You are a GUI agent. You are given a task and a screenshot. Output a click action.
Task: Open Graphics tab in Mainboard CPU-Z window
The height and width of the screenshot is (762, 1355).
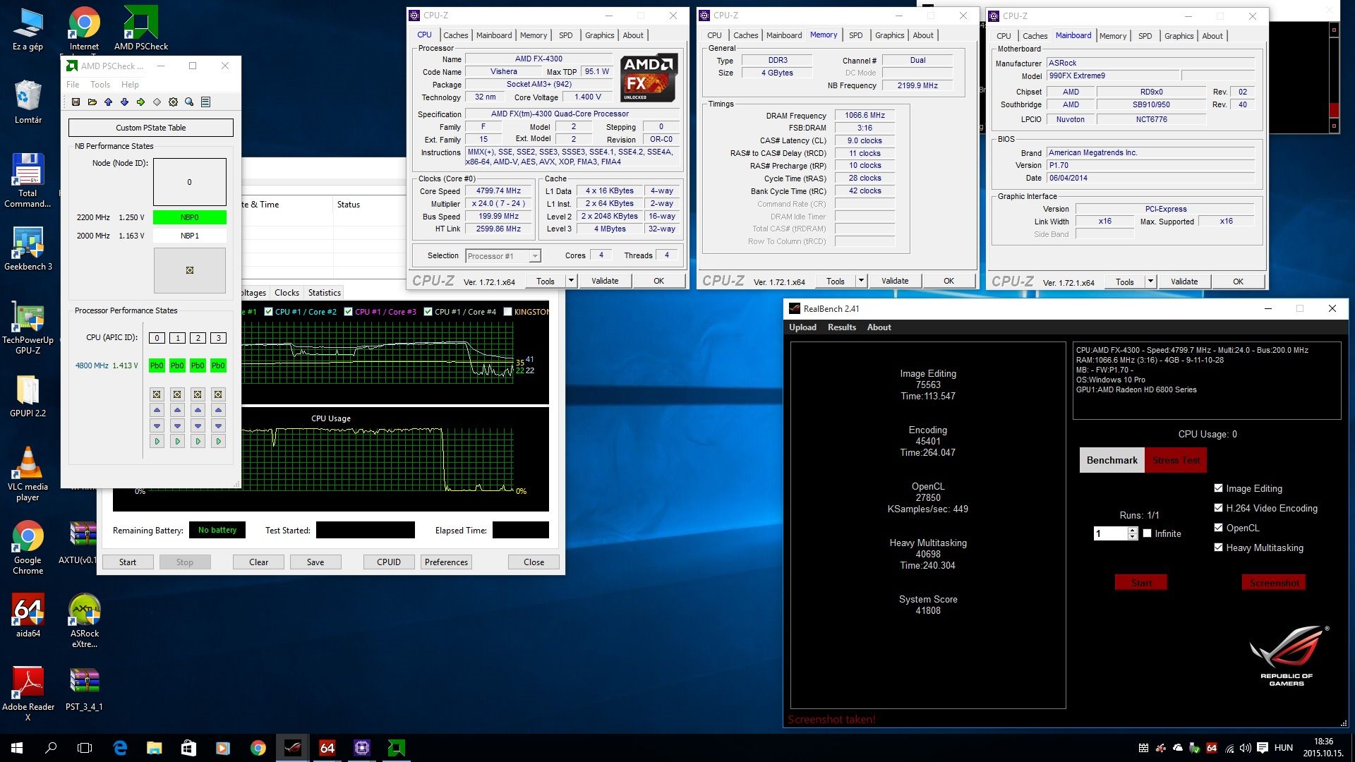click(1179, 36)
